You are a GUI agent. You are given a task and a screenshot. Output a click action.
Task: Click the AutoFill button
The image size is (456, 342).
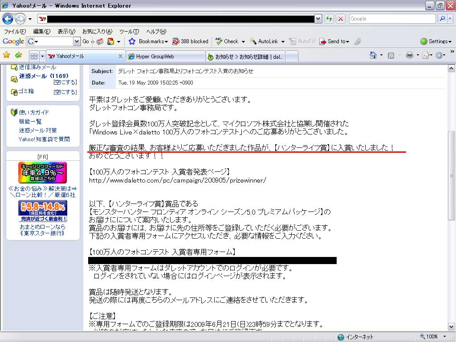302,41
